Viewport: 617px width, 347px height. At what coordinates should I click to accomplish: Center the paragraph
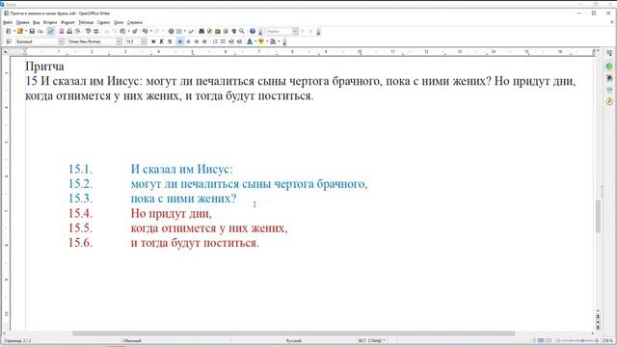coord(188,41)
